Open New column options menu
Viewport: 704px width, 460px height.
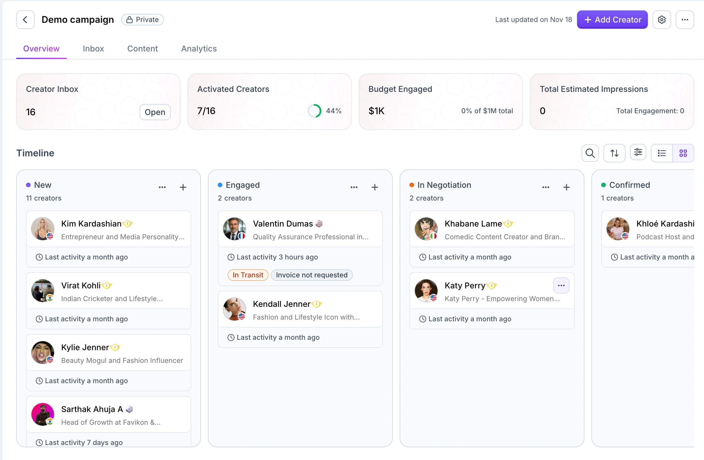[162, 187]
